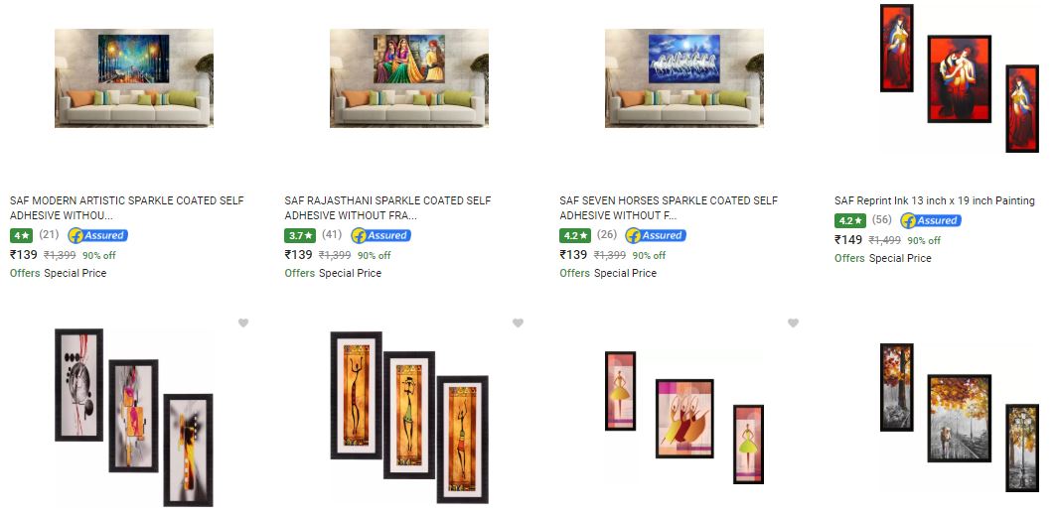The height and width of the screenshot is (516, 1057).
Task: Open the colorful street night painting thumbnail
Action: click(133, 78)
